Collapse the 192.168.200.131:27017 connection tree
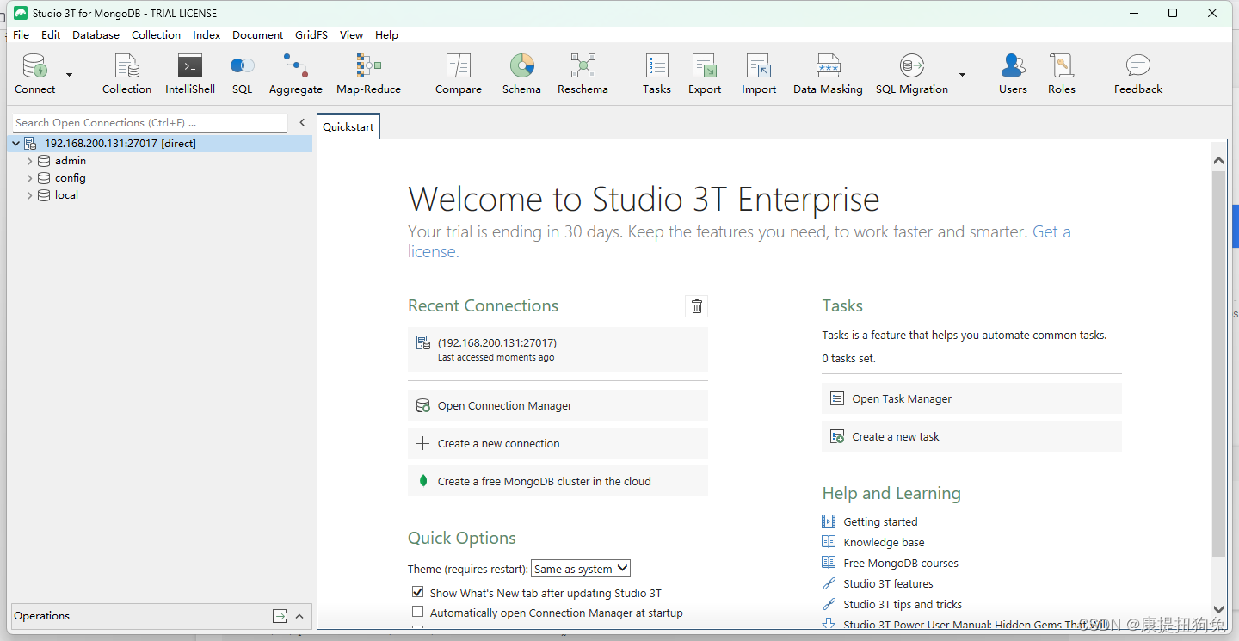Screen dimensions: 1239x641 15,144
